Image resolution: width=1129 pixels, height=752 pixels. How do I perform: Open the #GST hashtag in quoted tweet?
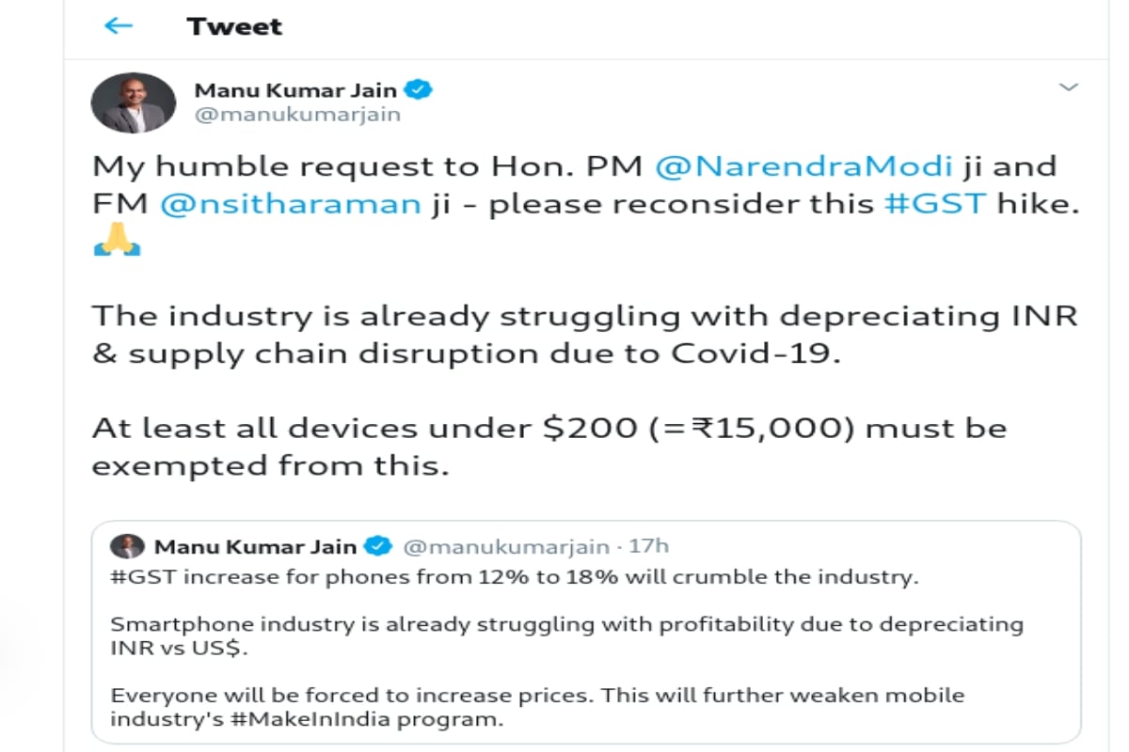pos(143,577)
